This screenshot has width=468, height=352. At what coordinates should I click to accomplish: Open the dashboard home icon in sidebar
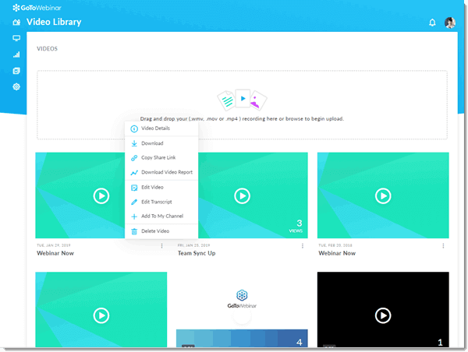[16, 22]
